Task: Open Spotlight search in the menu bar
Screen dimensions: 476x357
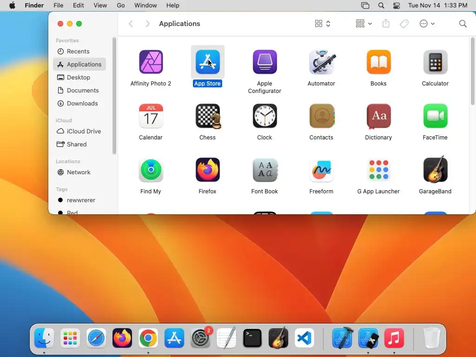Action: pos(381,6)
